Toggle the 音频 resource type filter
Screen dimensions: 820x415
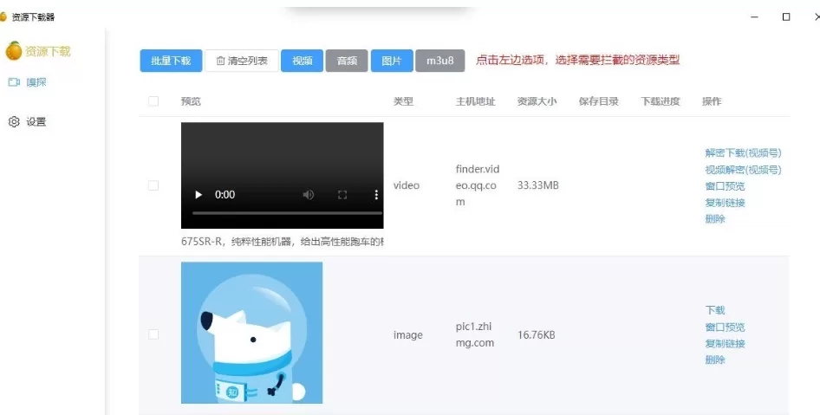tap(347, 61)
